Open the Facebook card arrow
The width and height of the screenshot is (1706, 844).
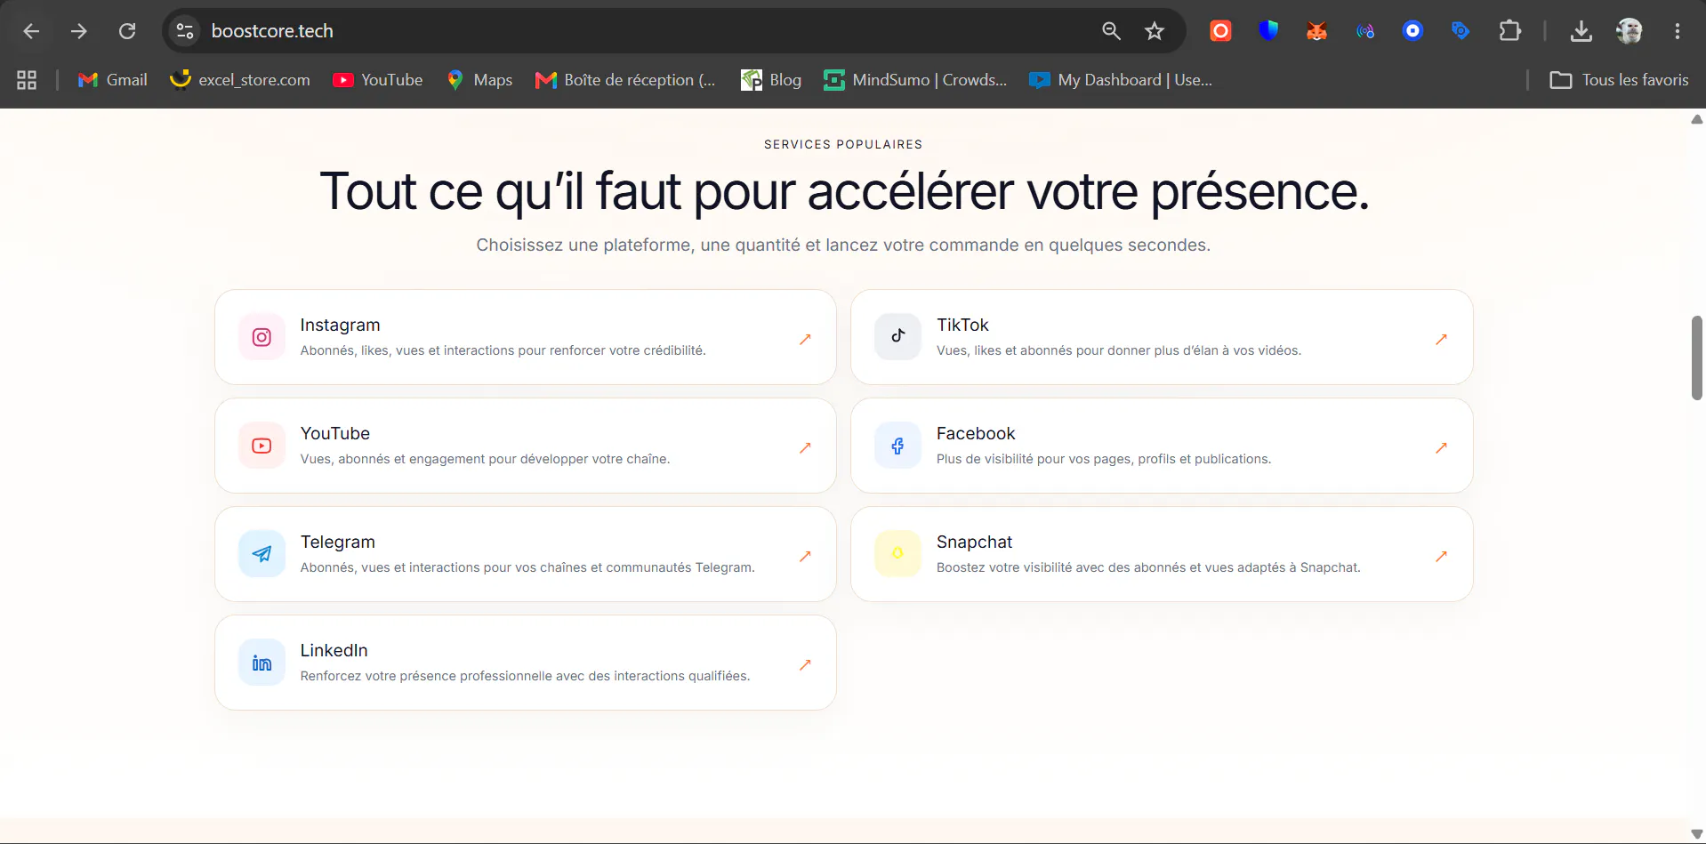(1441, 447)
